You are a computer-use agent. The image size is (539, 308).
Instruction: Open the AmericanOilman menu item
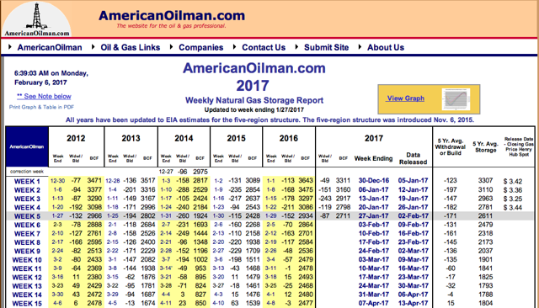pos(50,47)
